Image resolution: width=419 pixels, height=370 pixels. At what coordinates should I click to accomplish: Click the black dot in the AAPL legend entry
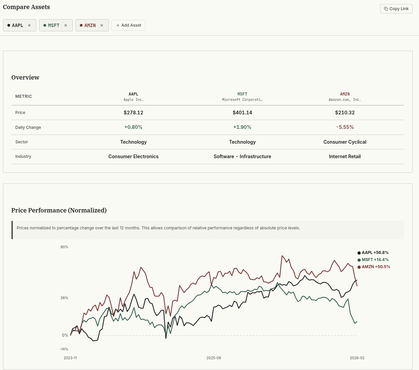click(359, 253)
